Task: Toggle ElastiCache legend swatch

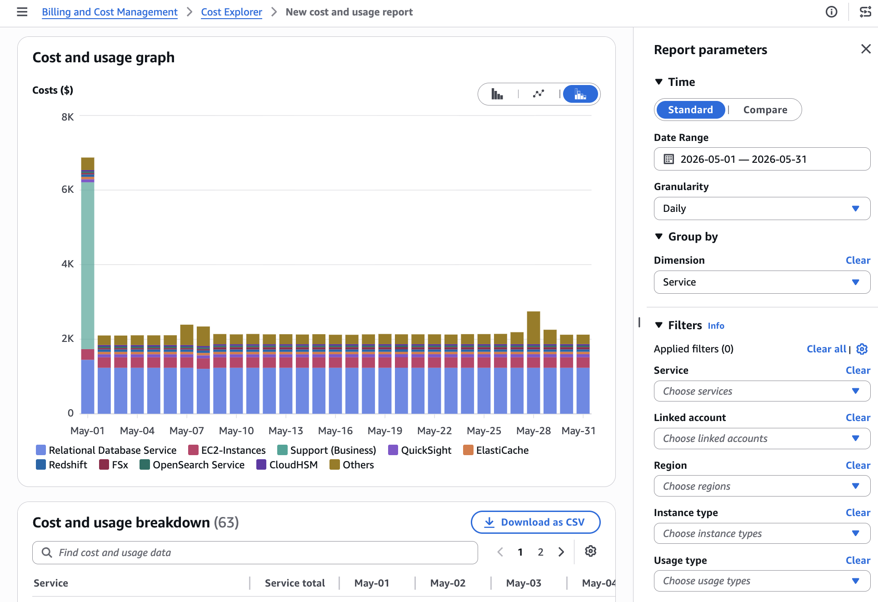Action: click(468, 450)
